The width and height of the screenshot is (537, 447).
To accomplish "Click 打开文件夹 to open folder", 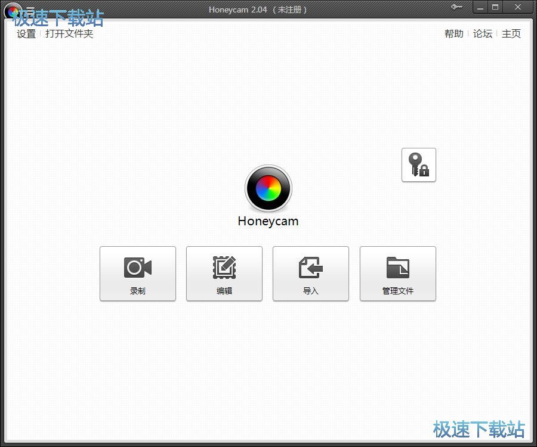I will 69,34.
